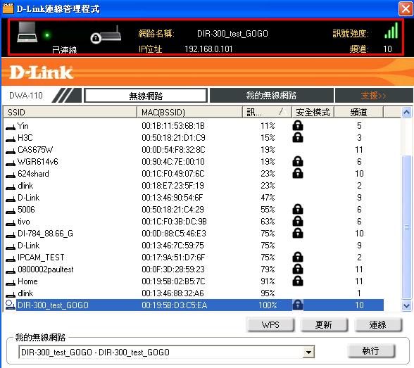The height and width of the screenshot is (368, 414).
Task: Sort by signal strength column header
Action: coord(267,112)
